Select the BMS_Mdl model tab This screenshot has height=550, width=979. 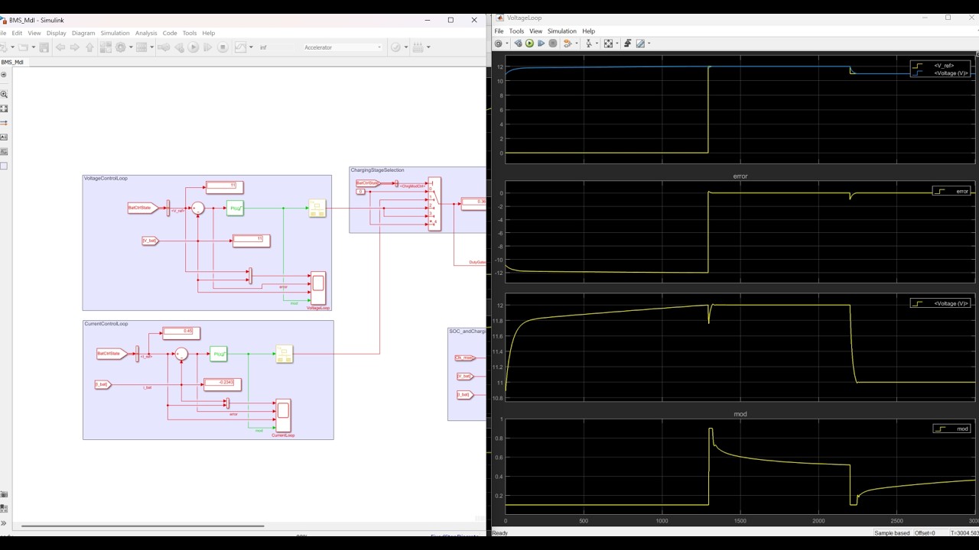click(x=12, y=62)
